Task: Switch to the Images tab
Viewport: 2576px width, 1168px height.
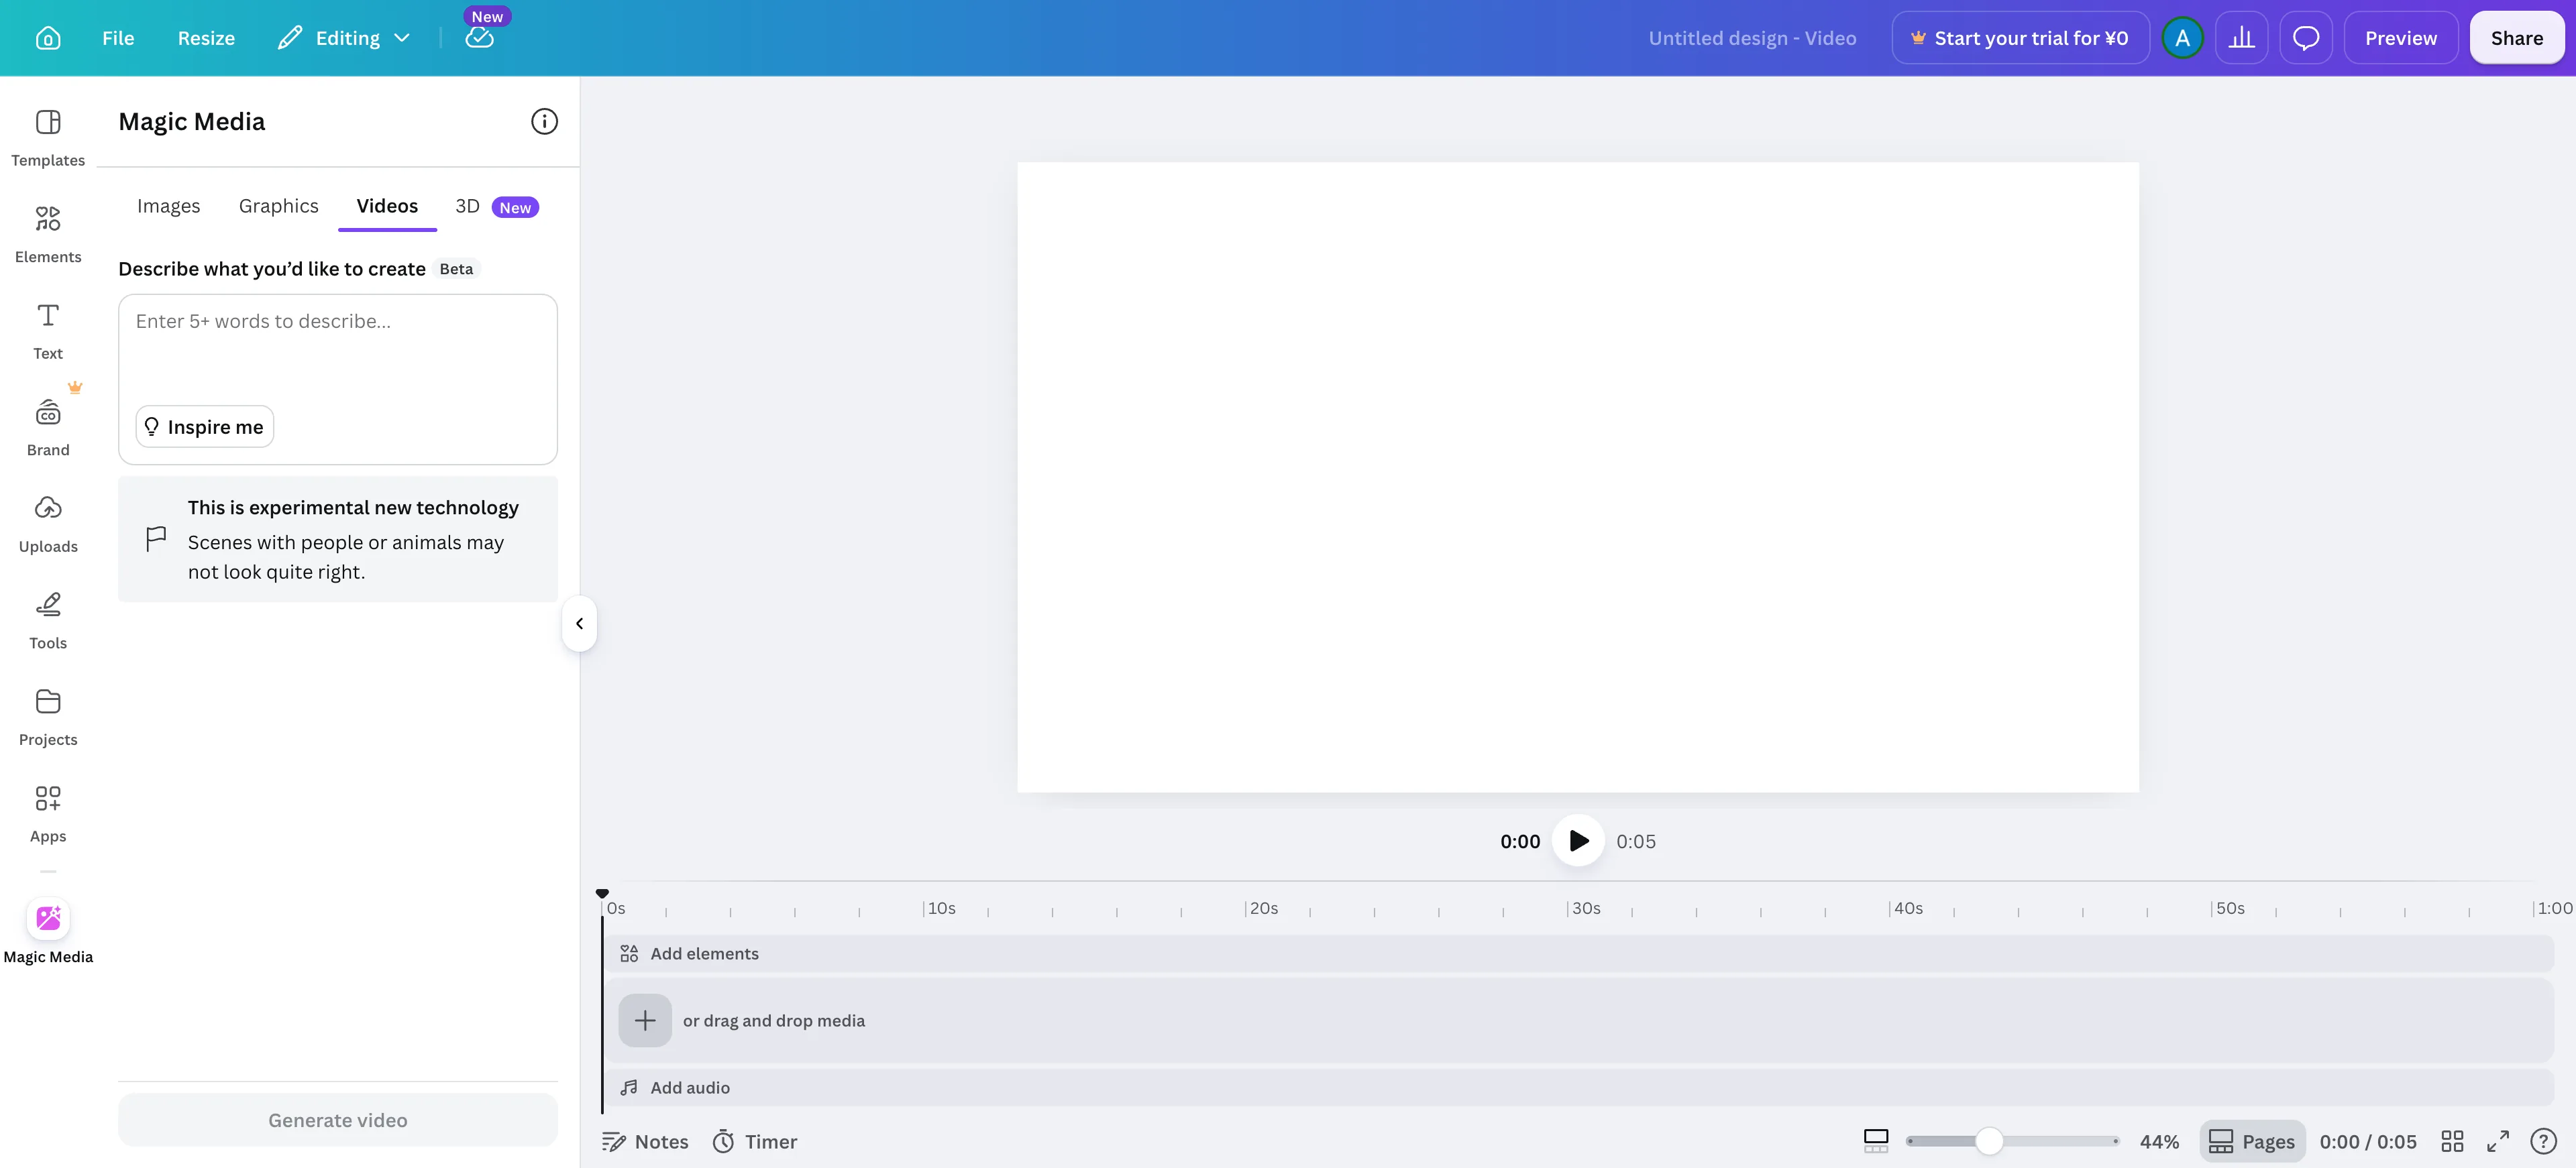Action: pyautogui.click(x=168, y=206)
